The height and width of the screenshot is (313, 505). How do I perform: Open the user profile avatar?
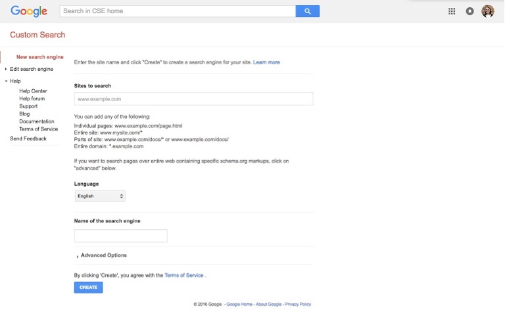click(x=488, y=11)
